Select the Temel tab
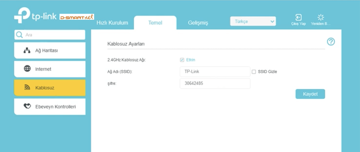Viewport: 360px width, 152px height. pos(155,23)
